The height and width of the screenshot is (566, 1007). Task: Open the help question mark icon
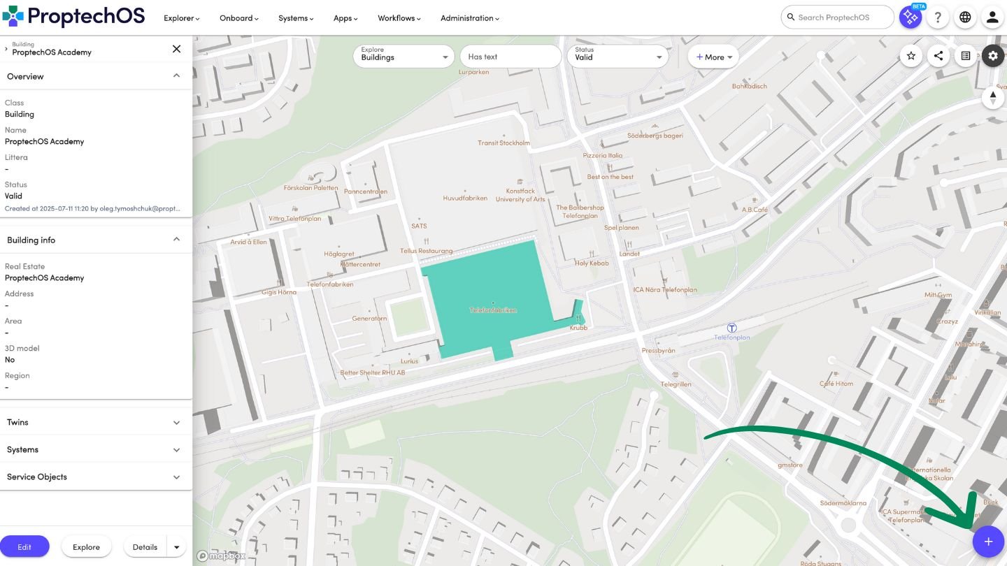pos(938,17)
